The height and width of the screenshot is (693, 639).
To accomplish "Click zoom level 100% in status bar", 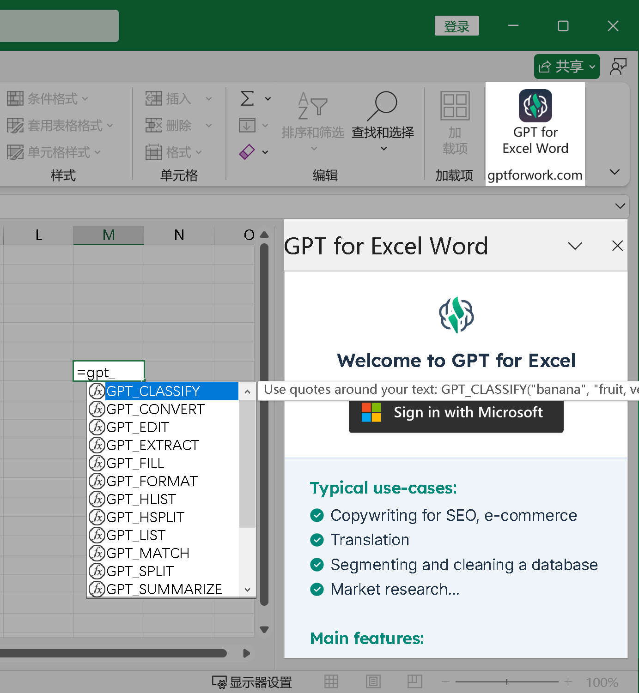I will pyautogui.click(x=602, y=682).
